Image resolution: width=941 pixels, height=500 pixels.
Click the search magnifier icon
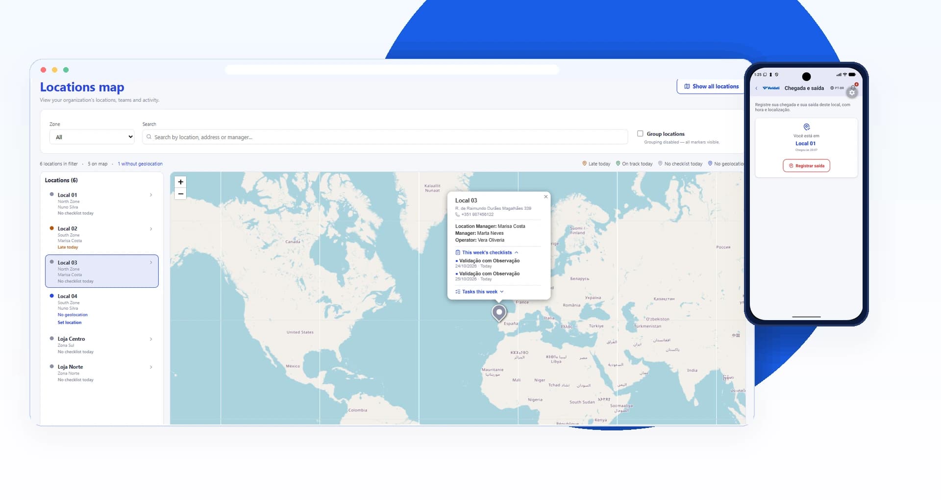coord(149,137)
